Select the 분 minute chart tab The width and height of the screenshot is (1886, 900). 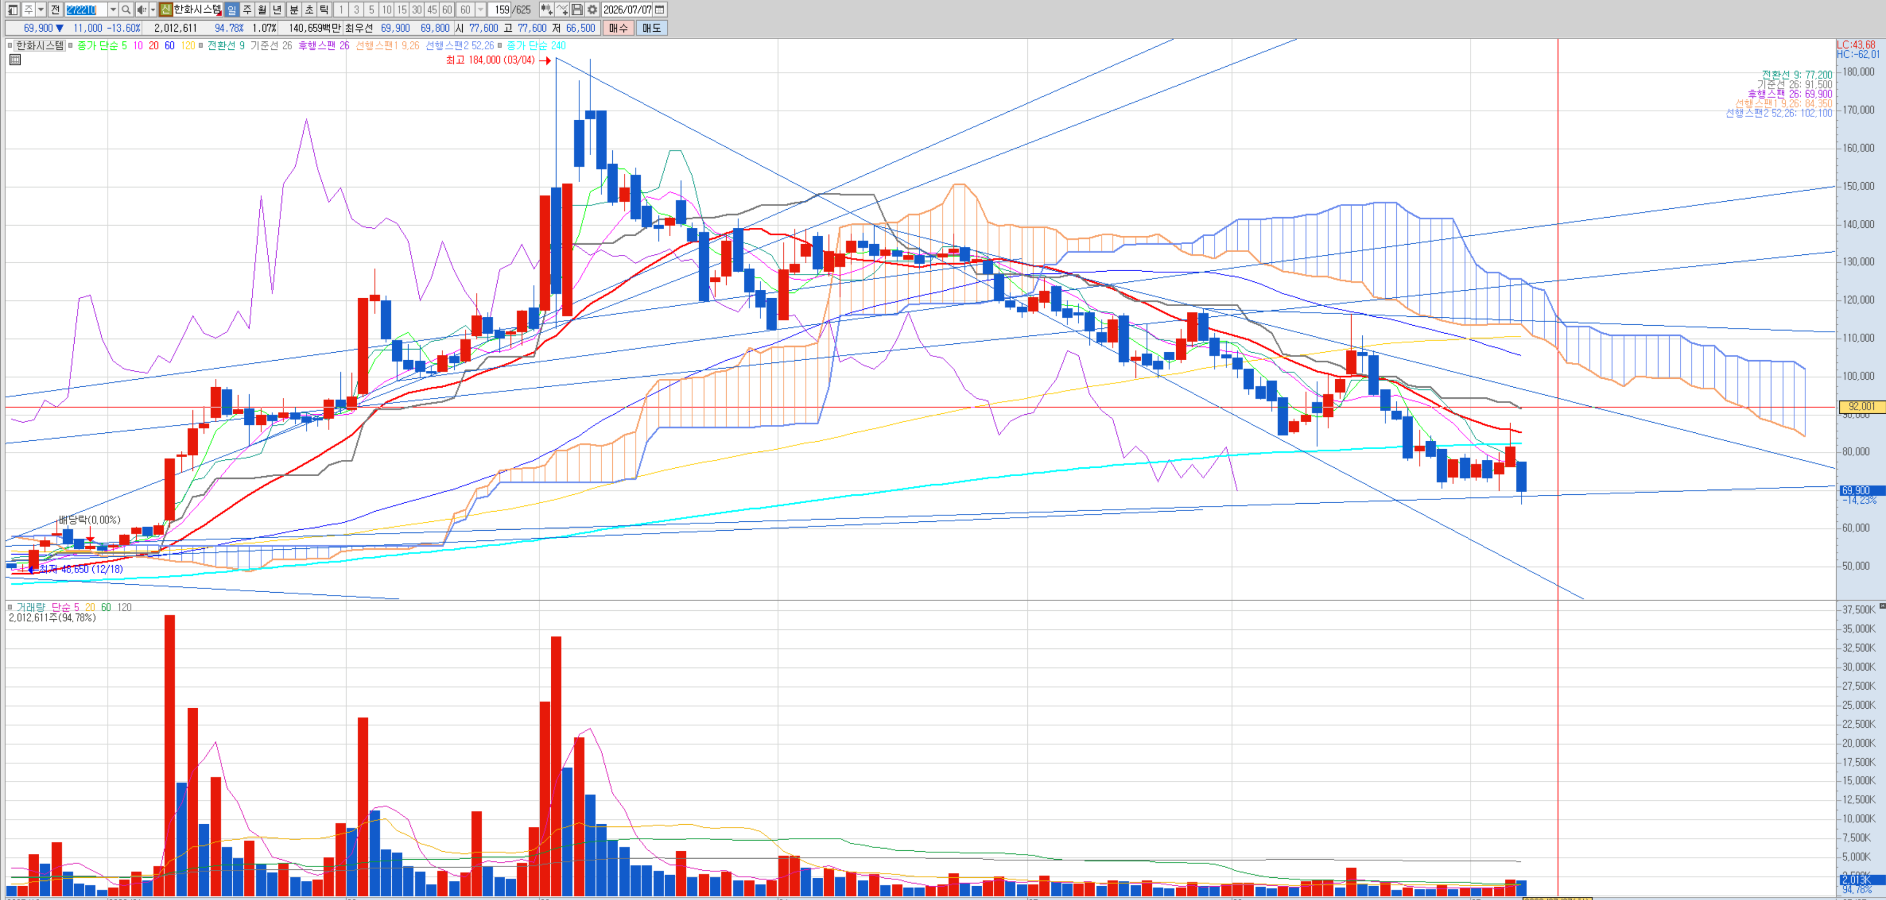tap(294, 10)
